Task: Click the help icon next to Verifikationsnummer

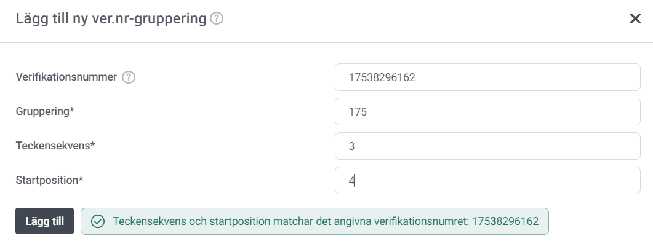Action: pyautogui.click(x=129, y=77)
